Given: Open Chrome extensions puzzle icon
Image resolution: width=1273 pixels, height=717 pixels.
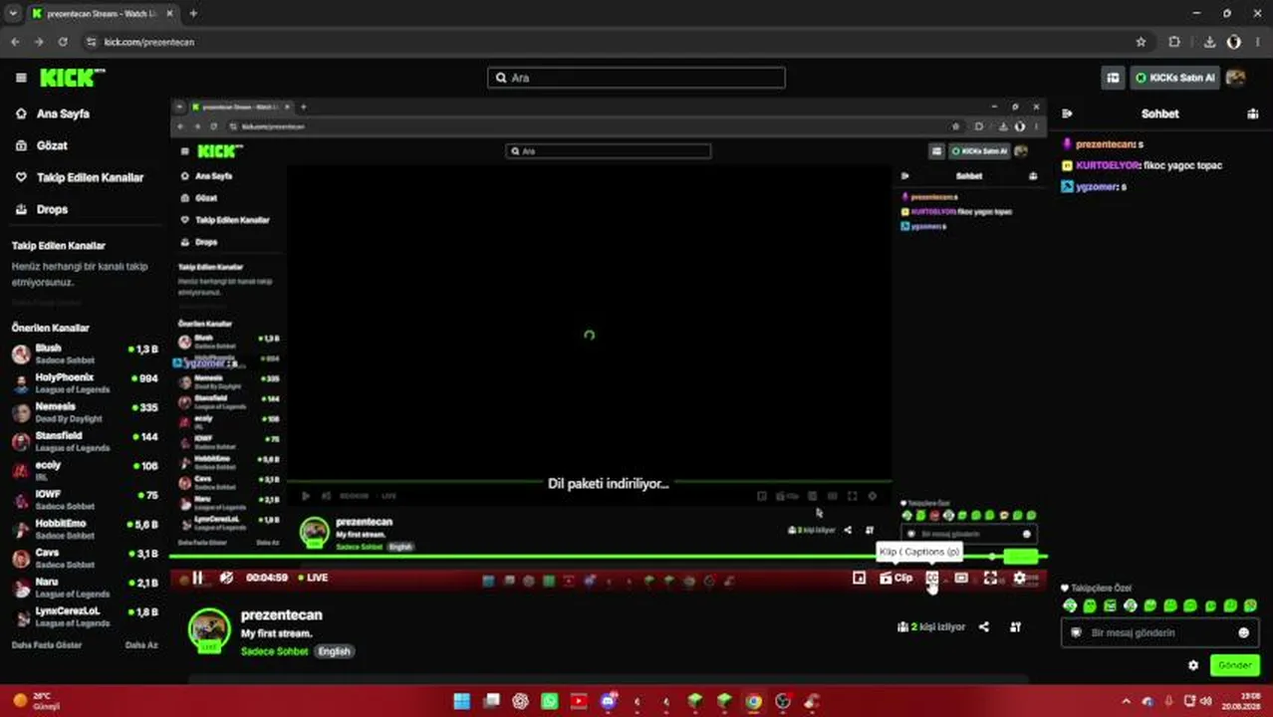Looking at the screenshot, I should (1174, 42).
